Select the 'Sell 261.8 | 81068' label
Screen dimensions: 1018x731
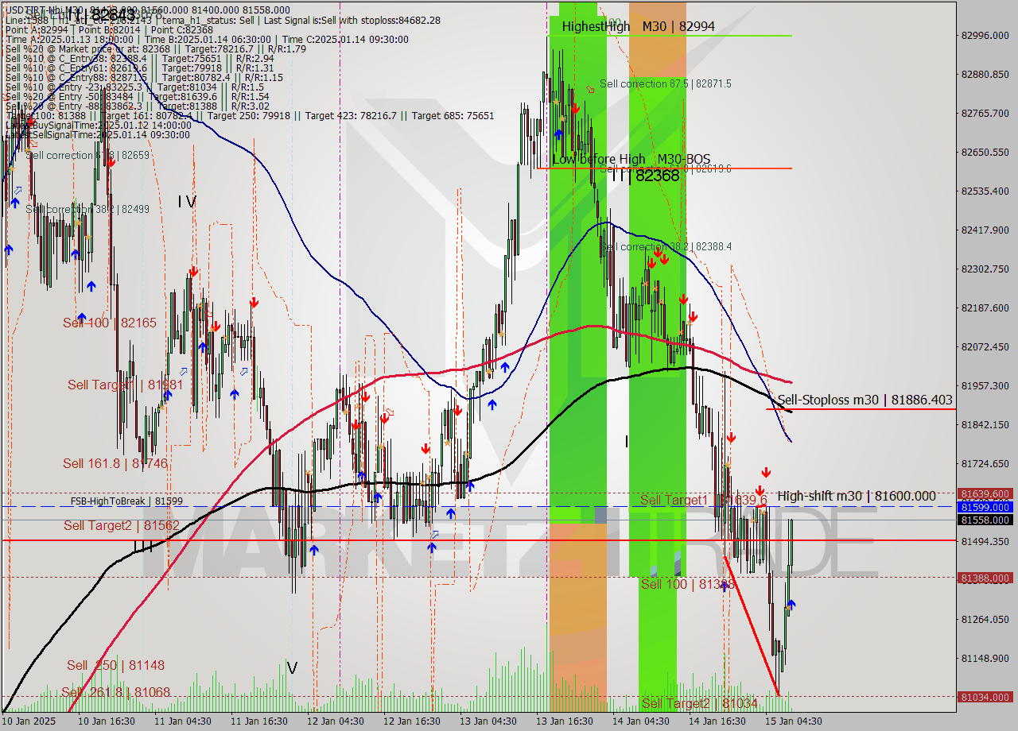(115, 692)
